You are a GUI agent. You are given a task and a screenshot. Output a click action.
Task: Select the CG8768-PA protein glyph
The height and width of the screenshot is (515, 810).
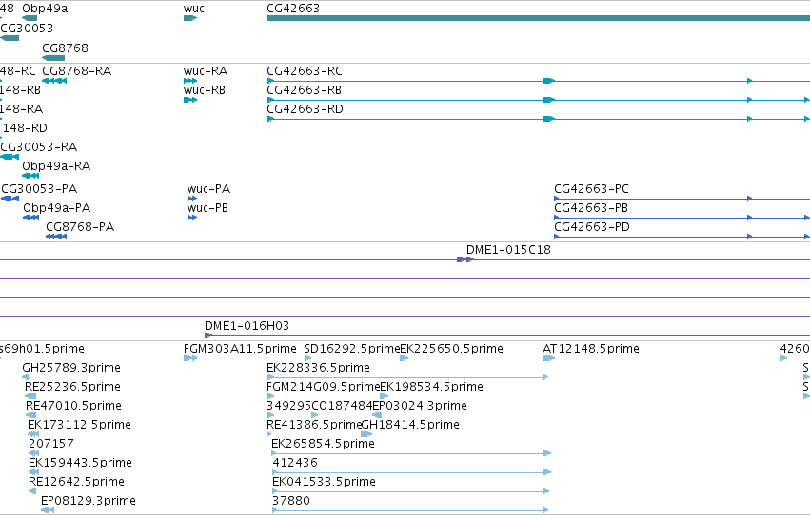pos(56,237)
